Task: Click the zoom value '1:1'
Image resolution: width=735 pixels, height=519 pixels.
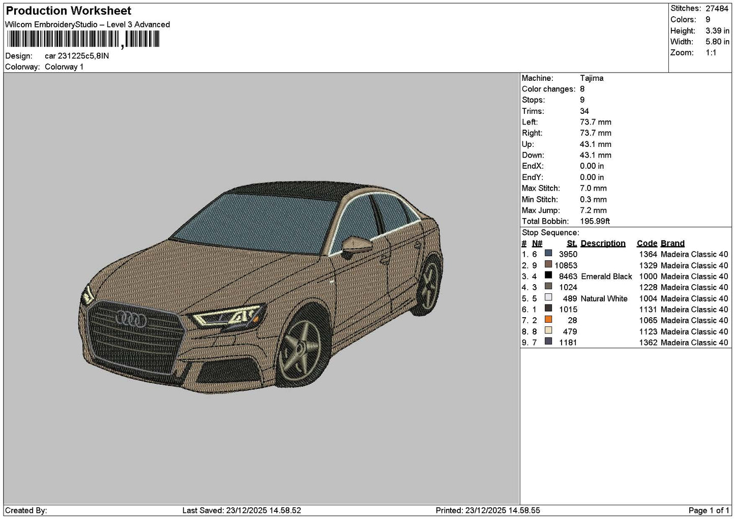Action: (x=711, y=52)
